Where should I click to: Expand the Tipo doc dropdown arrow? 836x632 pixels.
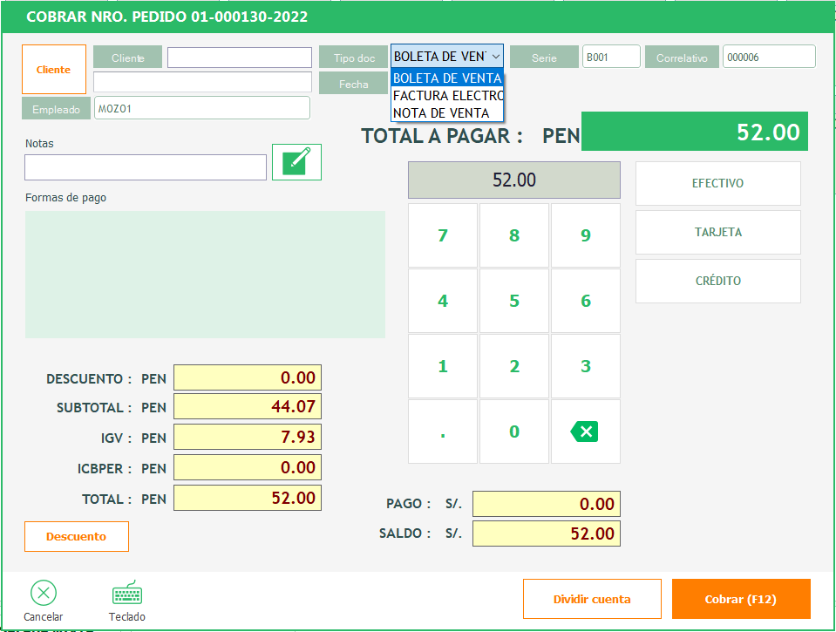click(496, 57)
